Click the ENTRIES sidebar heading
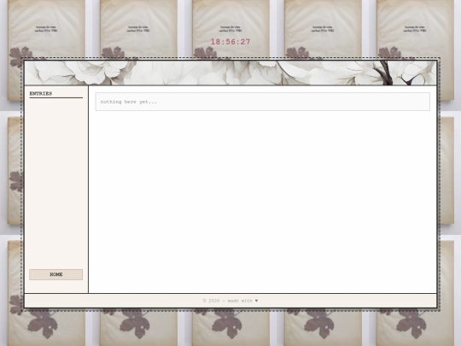The width and height of the screenshot is (461, 346). coord(41,94)
